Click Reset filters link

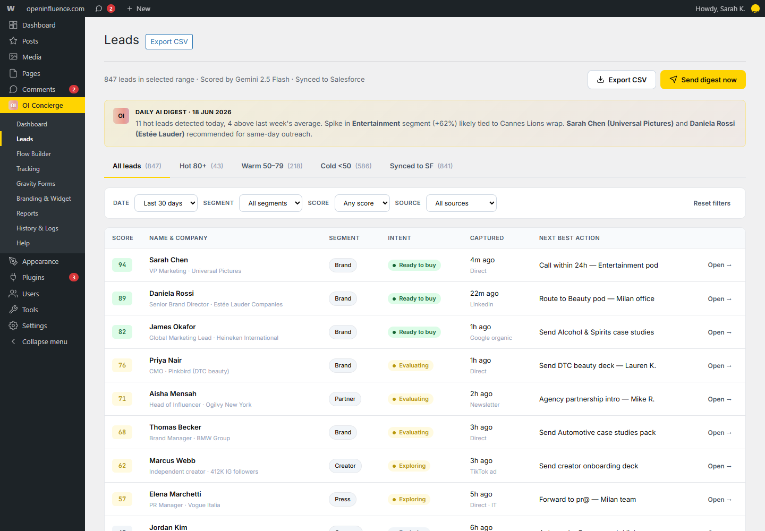click(x=712, y=203)
